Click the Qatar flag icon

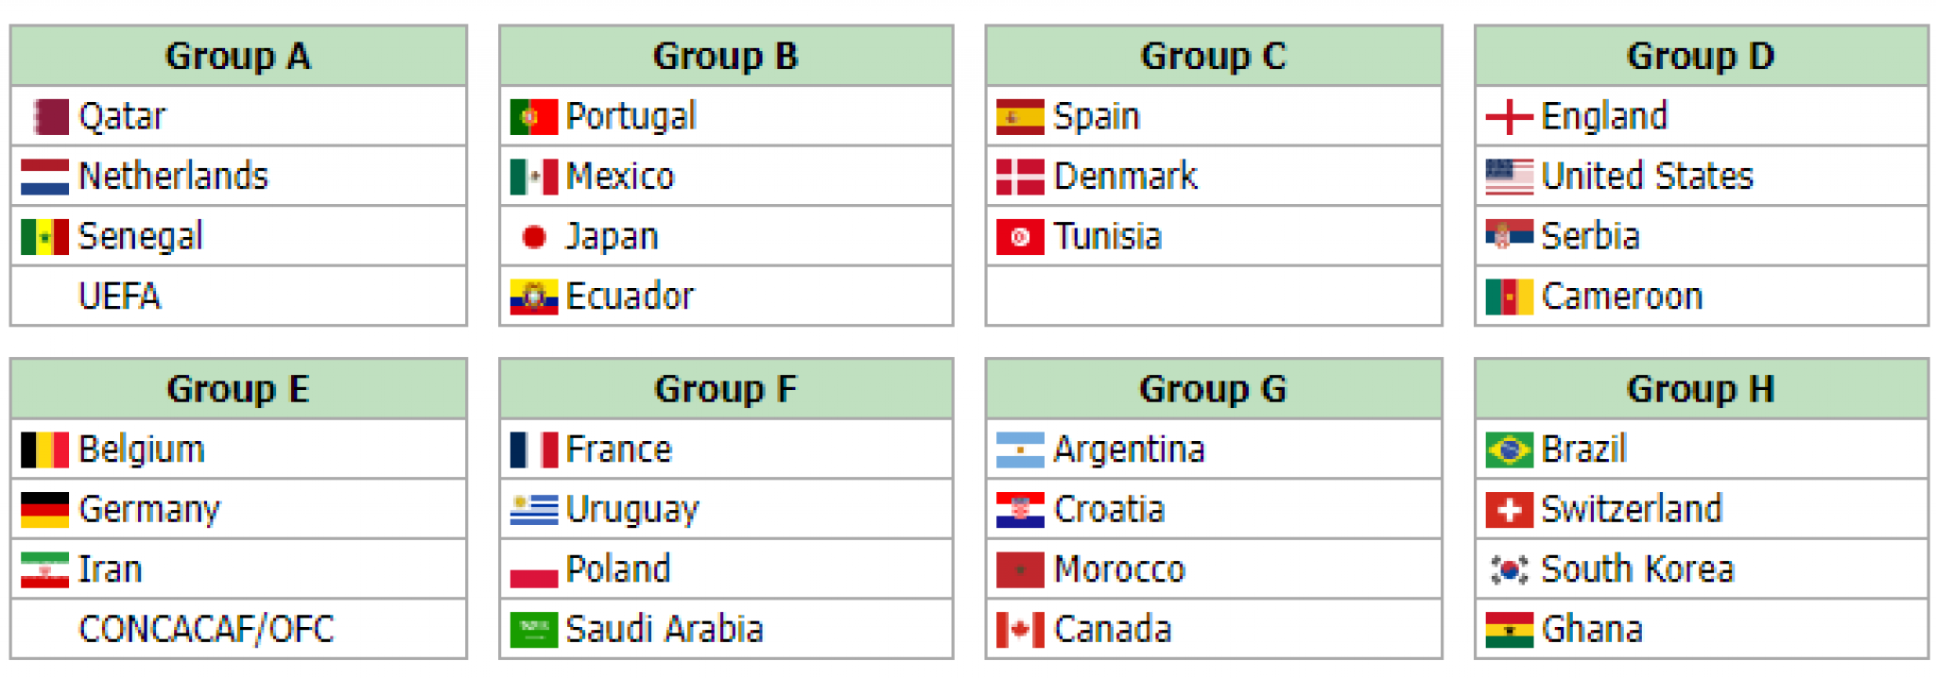pos(51,117)
